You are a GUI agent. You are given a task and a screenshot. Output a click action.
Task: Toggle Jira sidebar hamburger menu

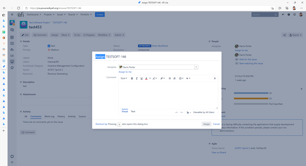(x=12, y=14)
